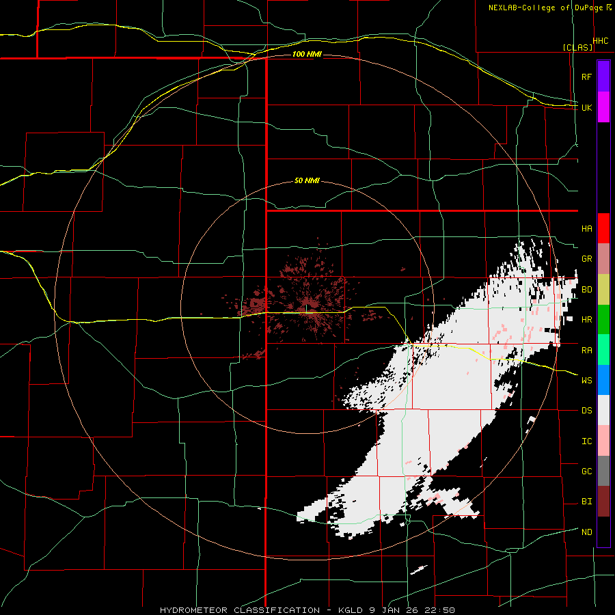
Task: Click the 9 JAN 26 date
Action: 395,610
